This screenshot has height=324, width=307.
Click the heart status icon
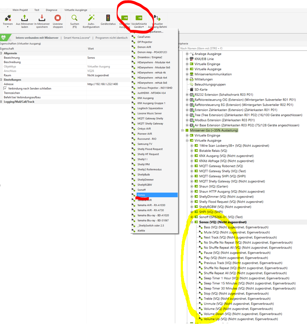(4, 37)
